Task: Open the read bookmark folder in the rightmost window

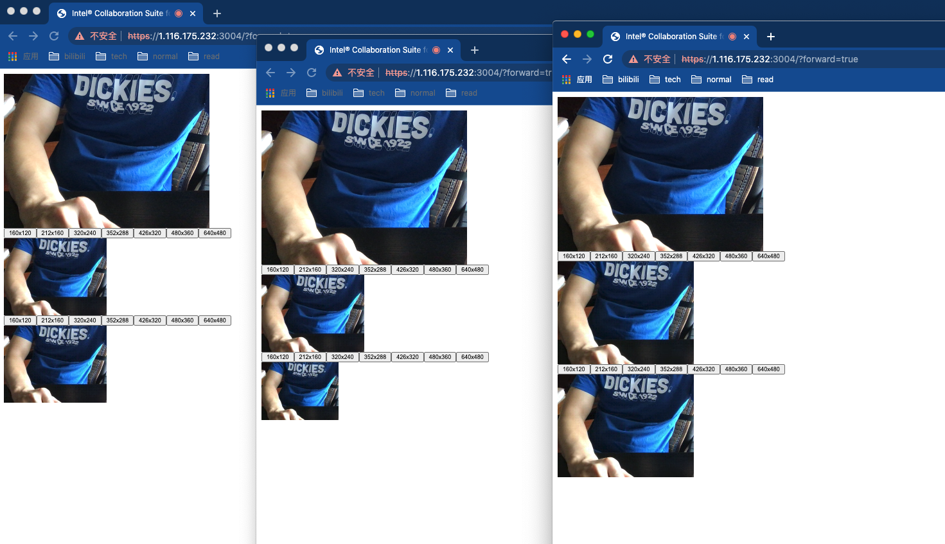Action: [757, 80]
